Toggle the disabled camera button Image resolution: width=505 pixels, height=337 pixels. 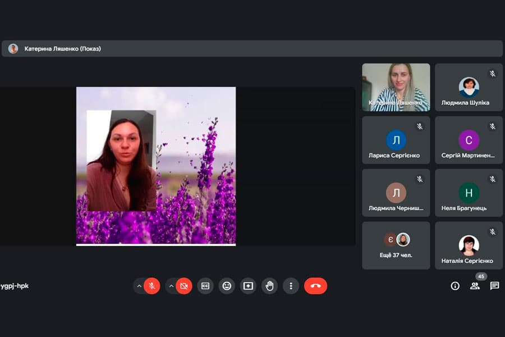tap(184, 286)
